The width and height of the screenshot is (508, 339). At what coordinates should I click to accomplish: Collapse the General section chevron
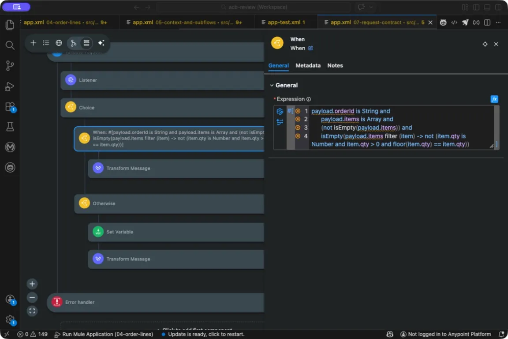pyautogui.click(x=272, y=85)
